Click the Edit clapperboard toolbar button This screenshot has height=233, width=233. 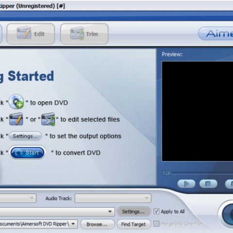pos(31,33)
